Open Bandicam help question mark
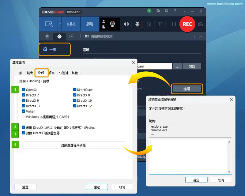Viewport: 245px width, 196px height. [x=175, y=11]
